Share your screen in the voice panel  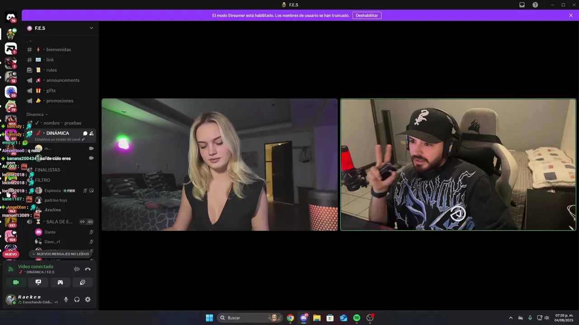[x=38, y=282]
